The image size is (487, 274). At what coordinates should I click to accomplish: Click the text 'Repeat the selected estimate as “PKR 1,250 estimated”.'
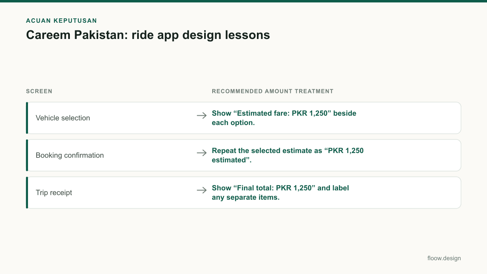288,155
